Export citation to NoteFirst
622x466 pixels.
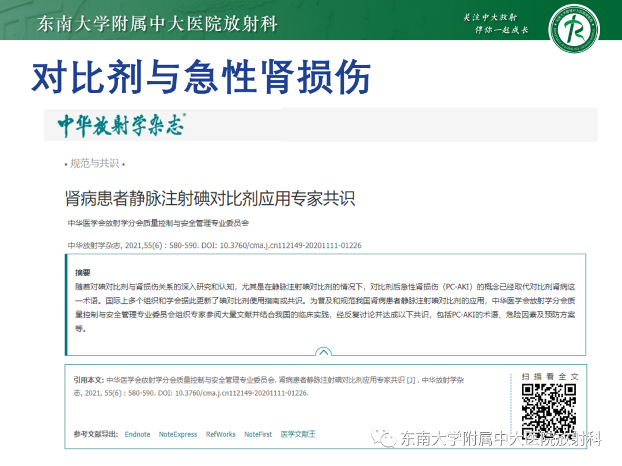[x=258, y=434]
